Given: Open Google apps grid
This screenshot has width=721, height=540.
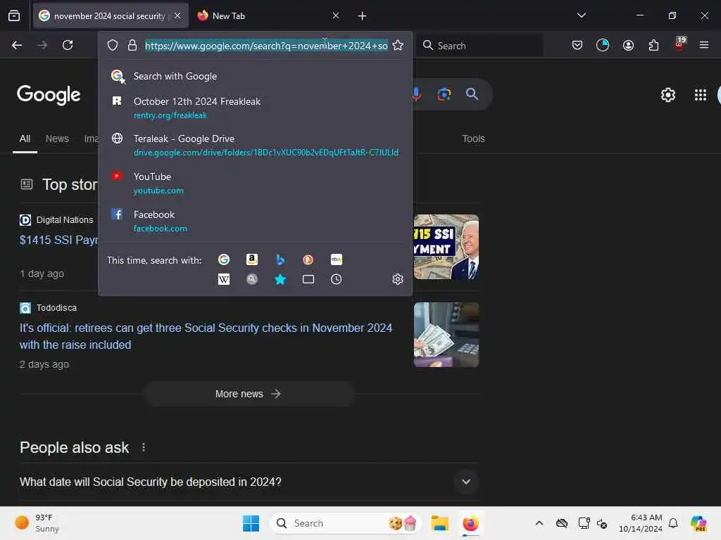Looking at the screenshot, I should coord(701,95).
